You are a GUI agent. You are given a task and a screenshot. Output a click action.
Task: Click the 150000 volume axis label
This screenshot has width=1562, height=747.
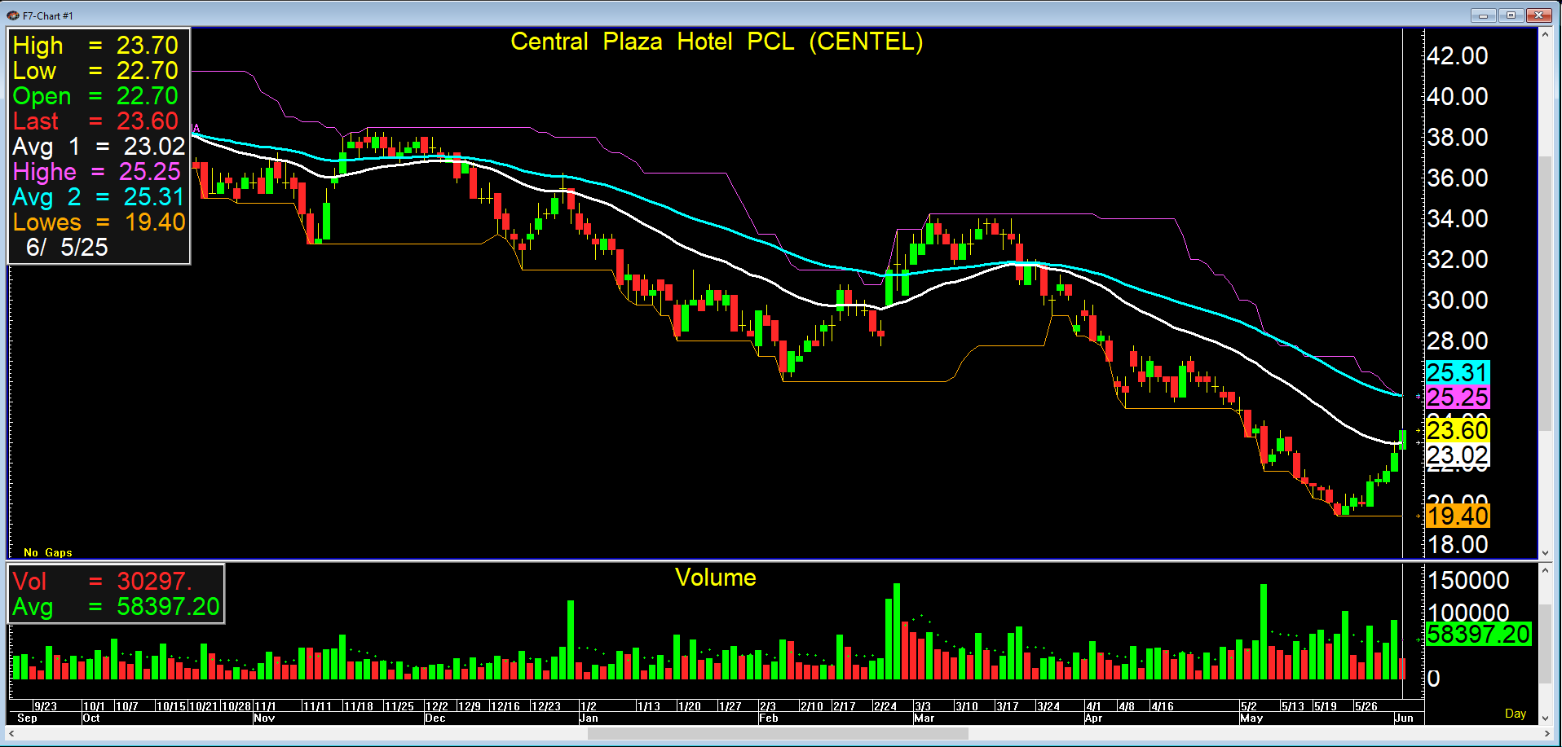[1468, 580]
